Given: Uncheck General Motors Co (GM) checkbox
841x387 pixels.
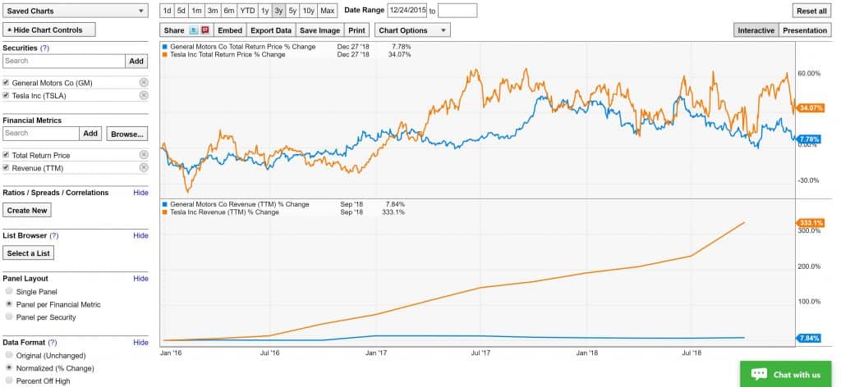Looking at the screenshot, I should tap(6, 83).
